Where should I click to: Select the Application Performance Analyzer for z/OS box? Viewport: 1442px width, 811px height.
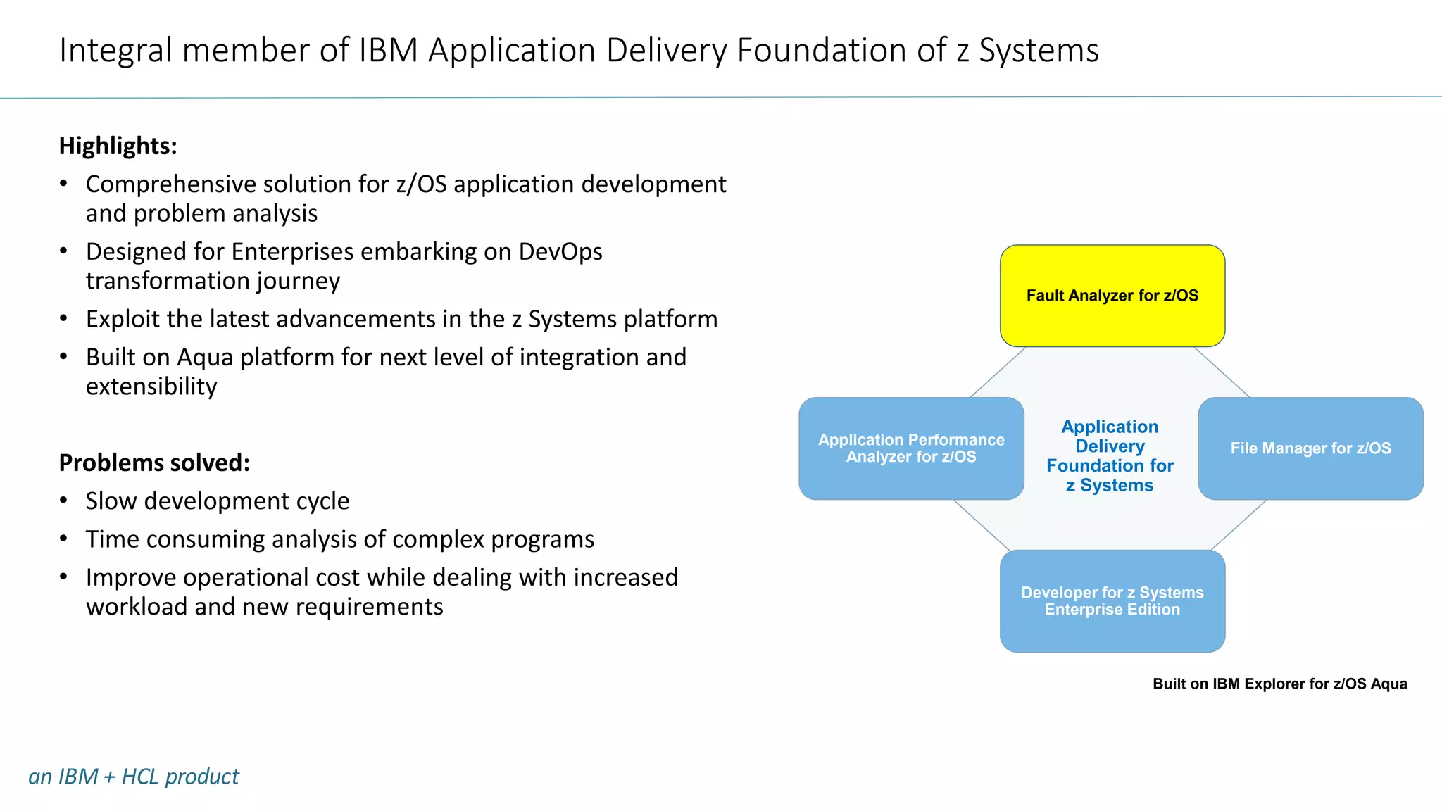click(x=910, y=448)
